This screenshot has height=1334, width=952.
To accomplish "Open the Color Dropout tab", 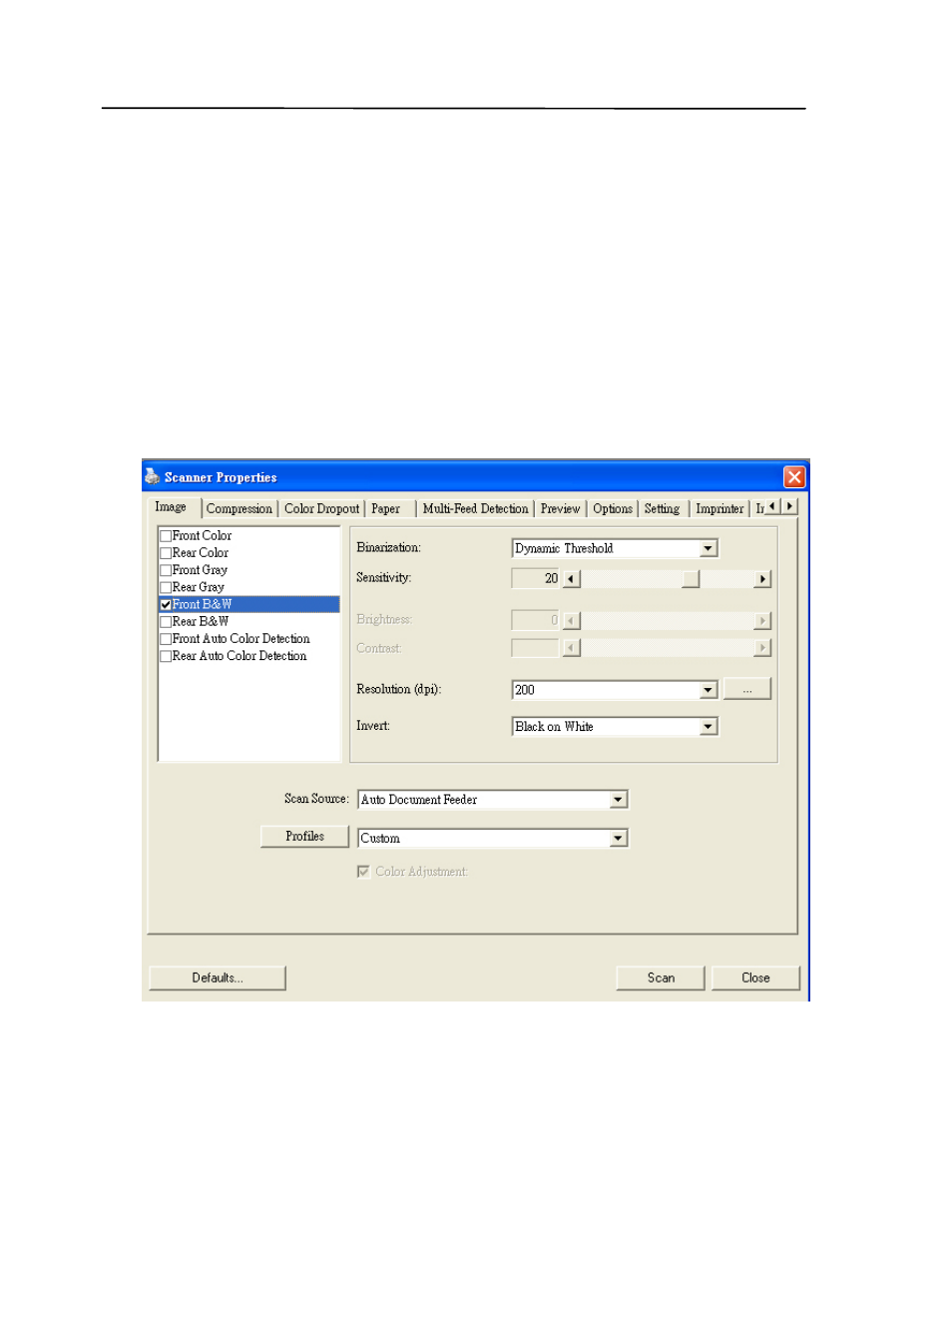I will pyautogui.click(x=321, y=509).
